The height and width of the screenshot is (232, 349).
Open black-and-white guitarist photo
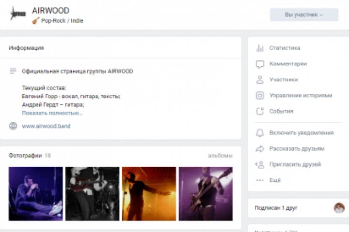[93, 194]
